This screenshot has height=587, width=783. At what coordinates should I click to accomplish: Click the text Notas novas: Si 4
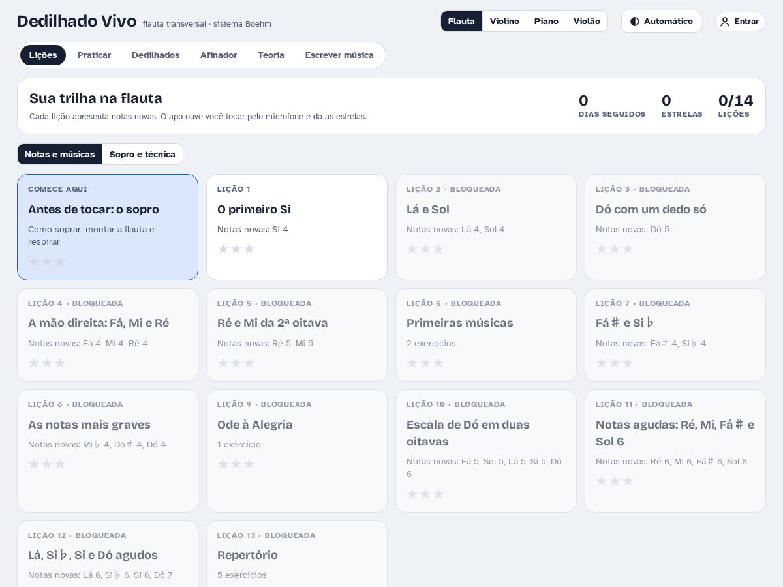click(253, 229)
